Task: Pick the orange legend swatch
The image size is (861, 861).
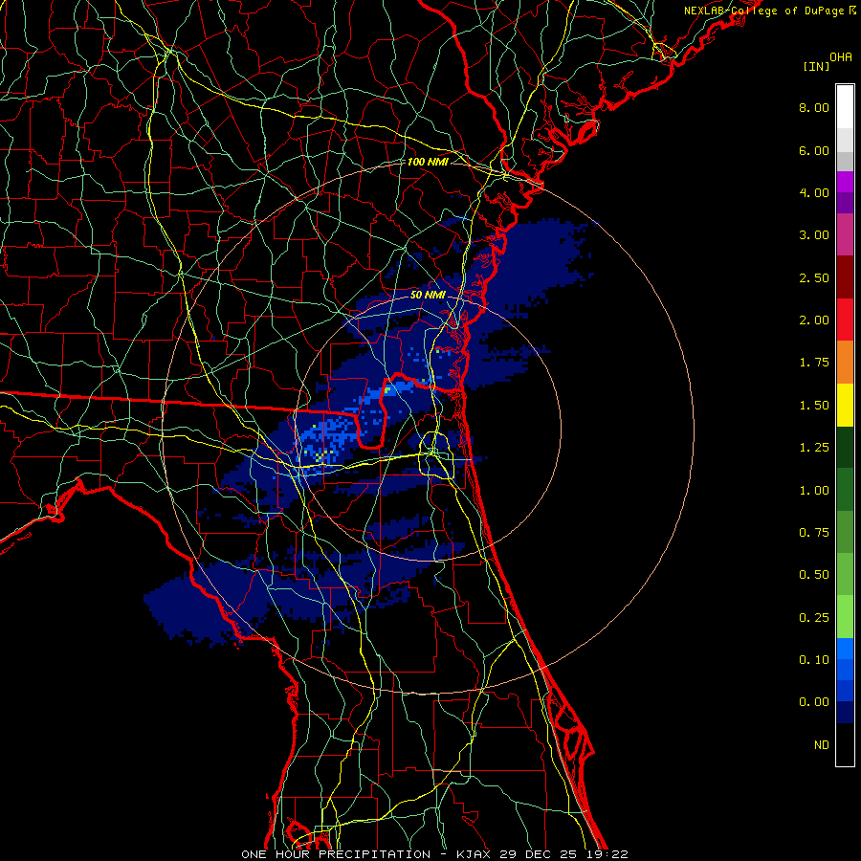Action: point(845,363)
